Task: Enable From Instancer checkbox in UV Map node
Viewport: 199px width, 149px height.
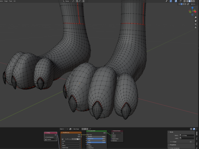Action: tap(46, 137)
